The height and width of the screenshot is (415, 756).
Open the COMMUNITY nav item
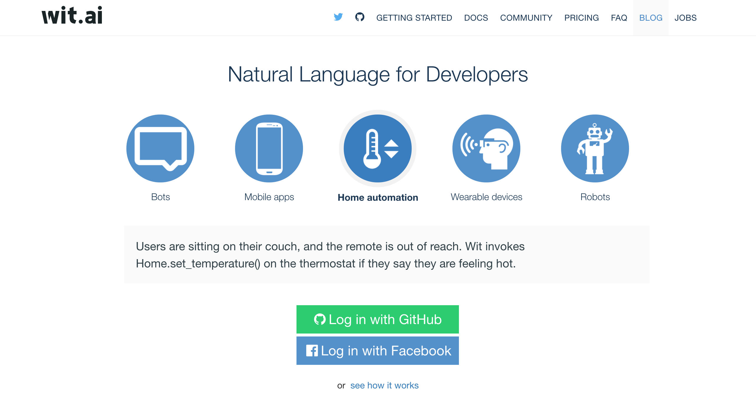526,18
